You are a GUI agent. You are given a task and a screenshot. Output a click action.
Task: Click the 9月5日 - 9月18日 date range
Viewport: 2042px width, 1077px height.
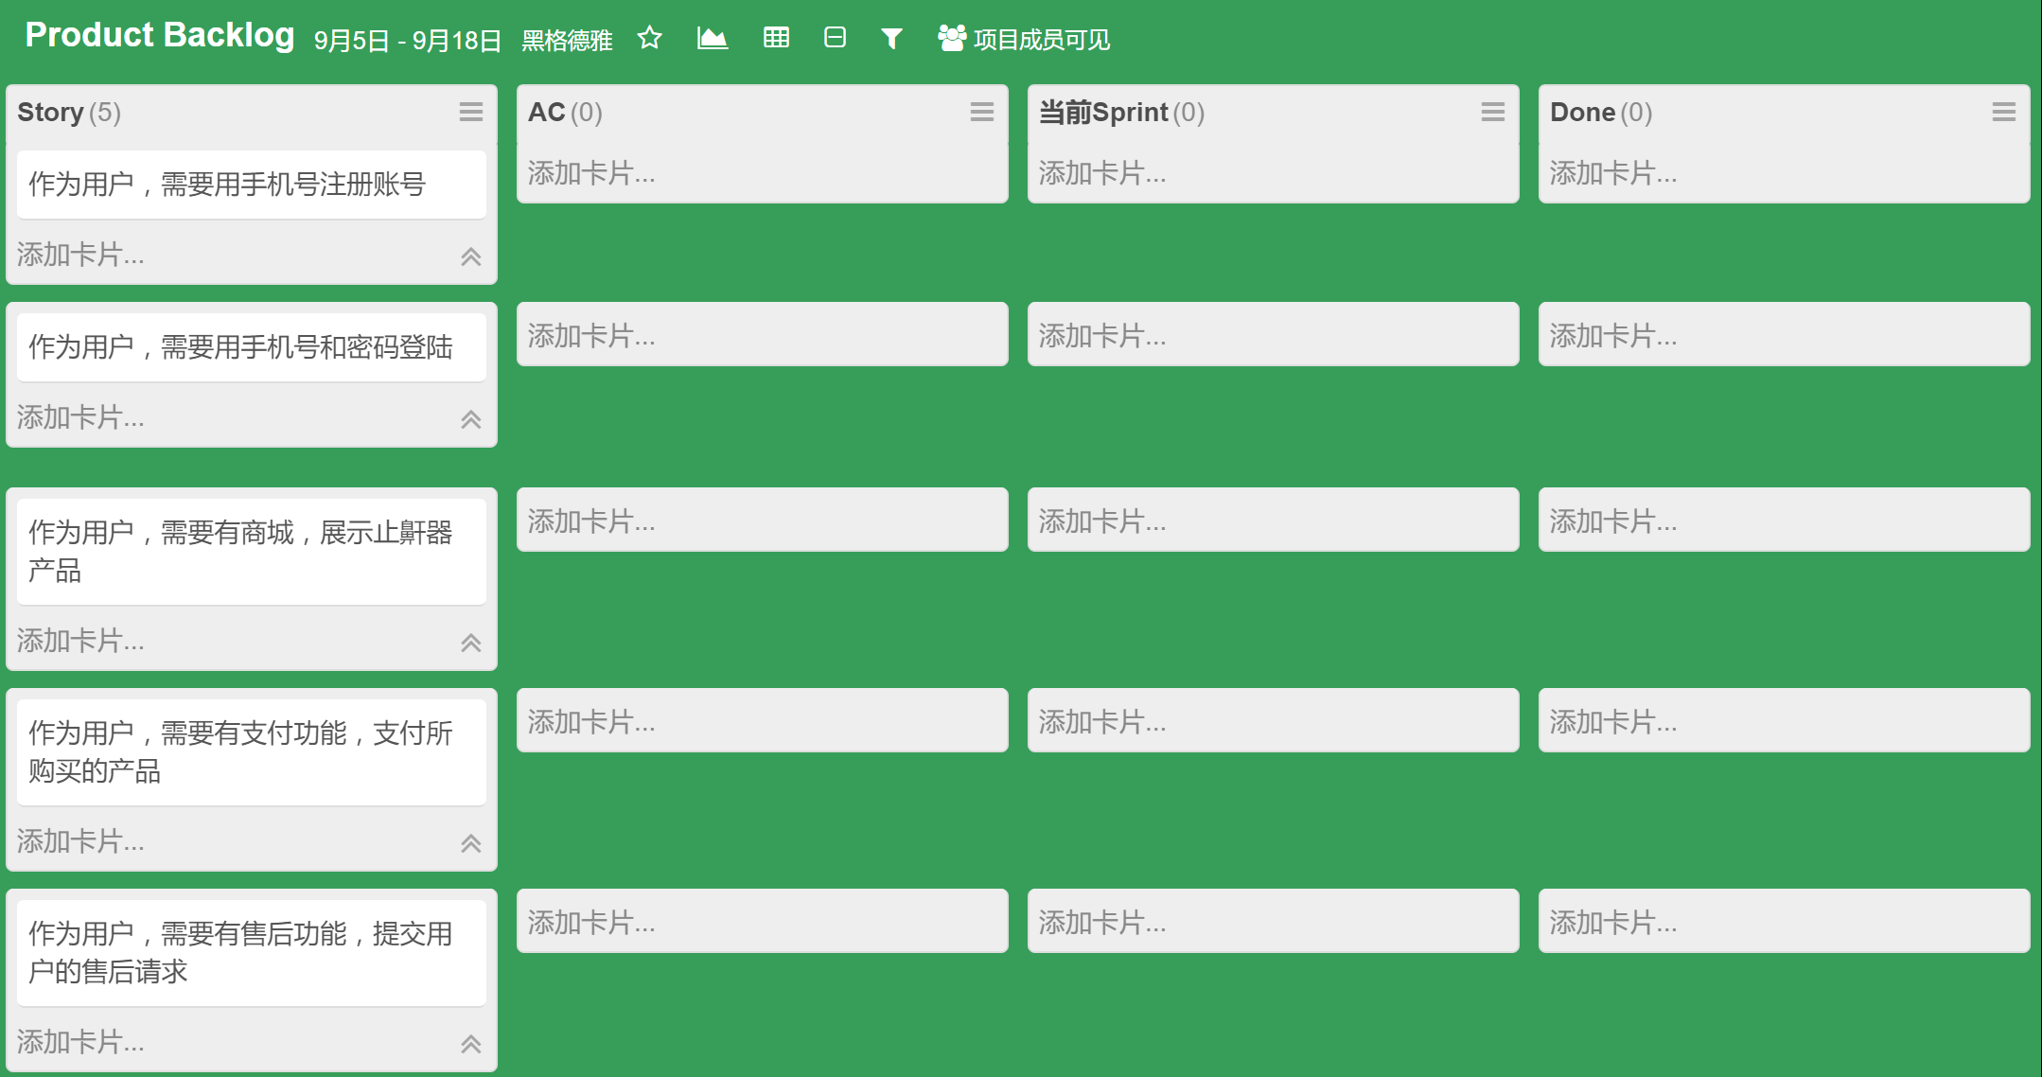tap(407, 41)
